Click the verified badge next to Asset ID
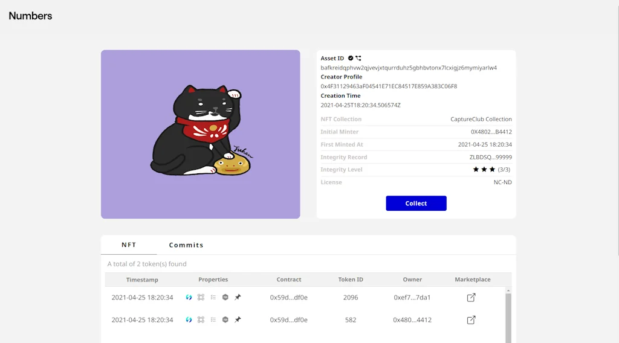 pyautogui.click(x=350, y=58)
